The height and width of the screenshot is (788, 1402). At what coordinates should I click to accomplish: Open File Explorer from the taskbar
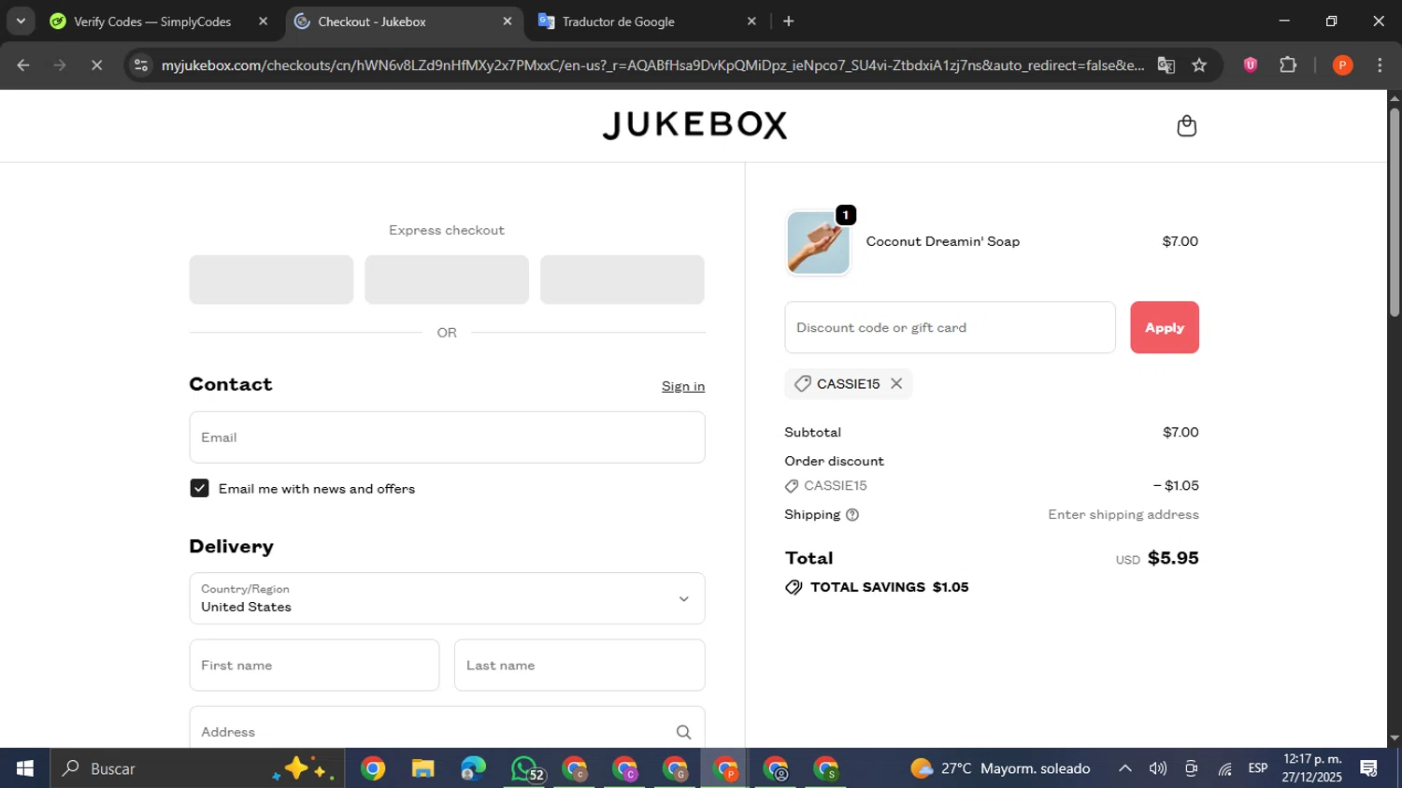(x=422, y=768)
